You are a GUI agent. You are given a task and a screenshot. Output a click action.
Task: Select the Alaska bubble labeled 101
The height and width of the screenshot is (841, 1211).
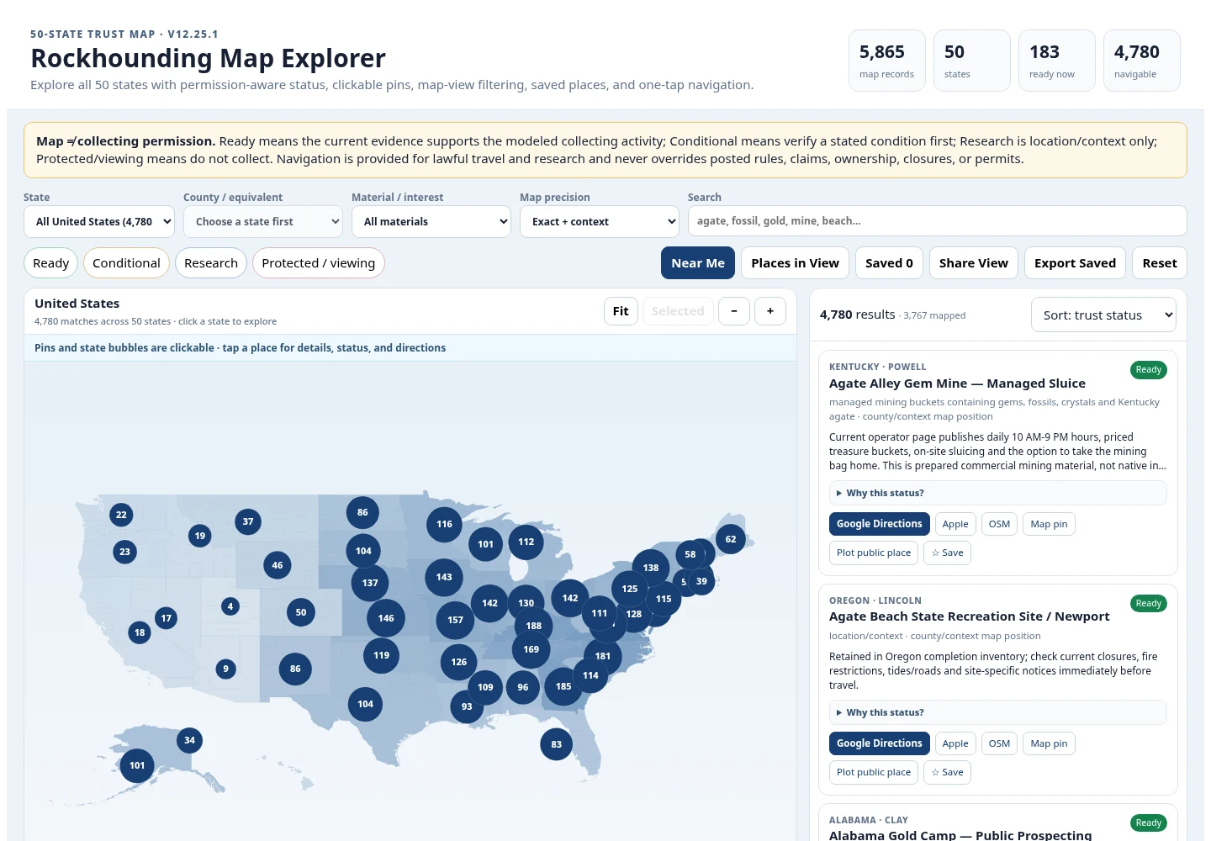click(137, 765)
